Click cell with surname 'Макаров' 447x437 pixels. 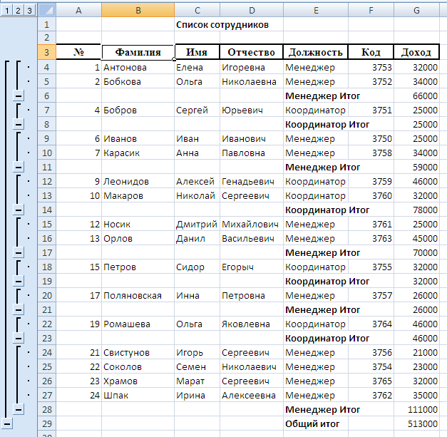click(x=138, y=196)
